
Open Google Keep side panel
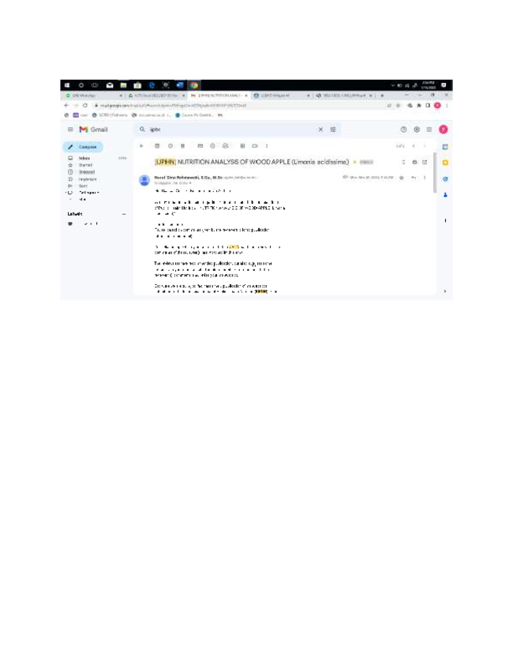445,163
